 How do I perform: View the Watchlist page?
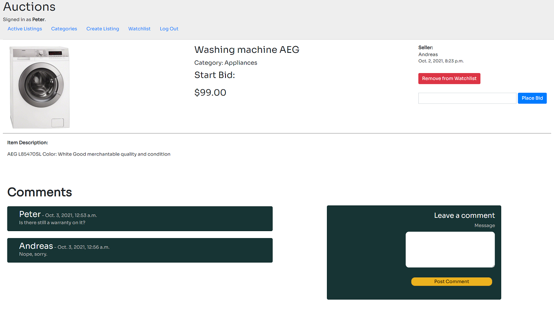139,29
